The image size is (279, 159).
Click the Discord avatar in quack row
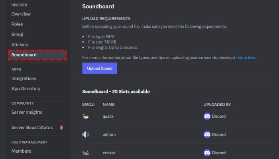(x=207, y=116)
